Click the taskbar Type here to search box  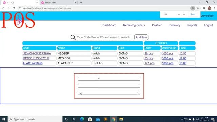[35, 119]
